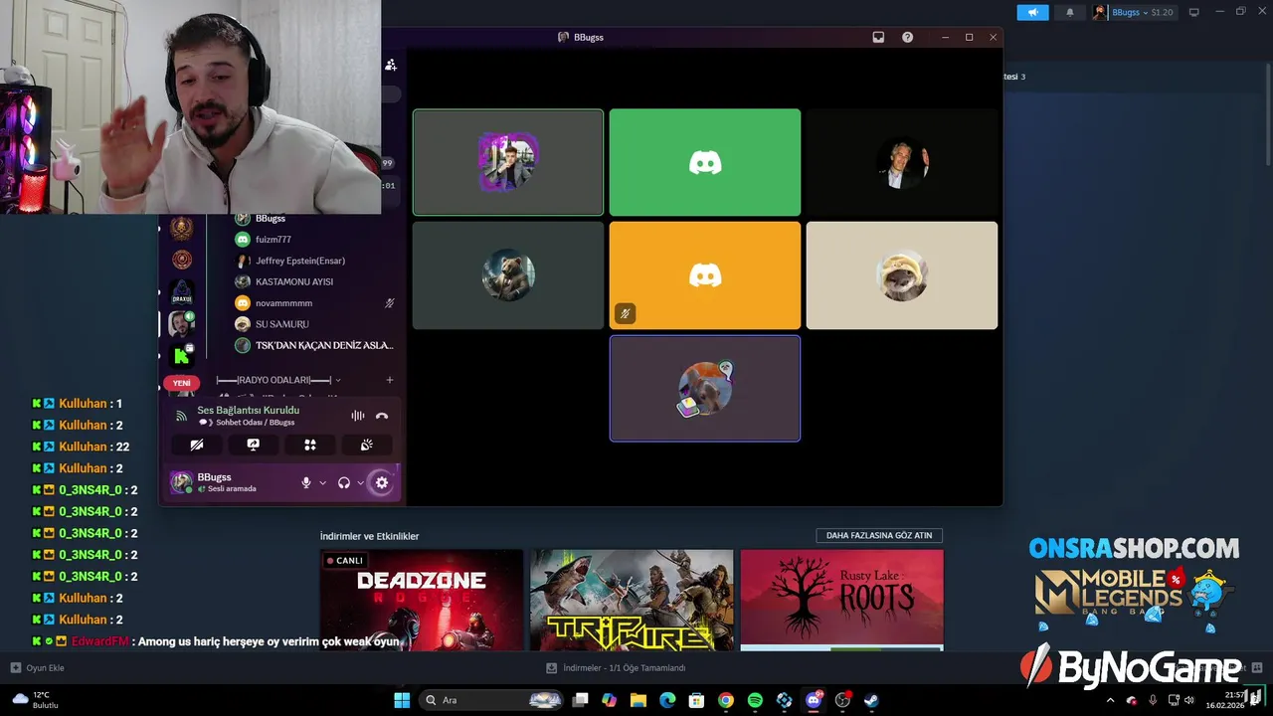The height and width of the screenshot is (716, 1273).
Task: Open File Explorer from the taskbar
Action: pyautogui.click(x=638, y=700)
